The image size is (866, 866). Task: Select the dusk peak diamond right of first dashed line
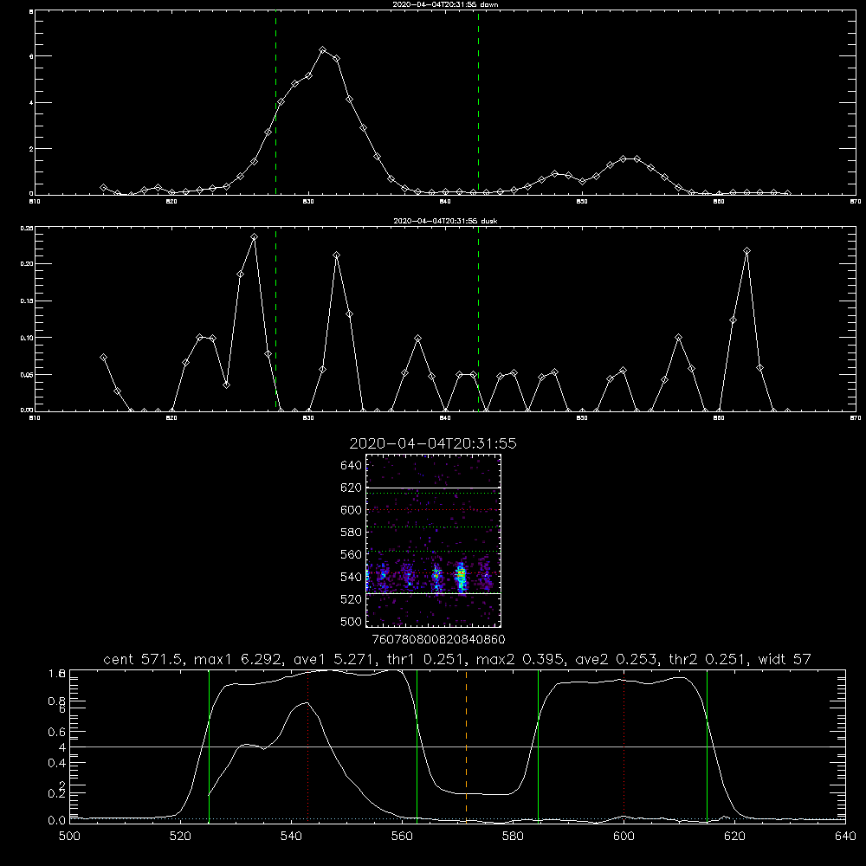pos(336,255)
